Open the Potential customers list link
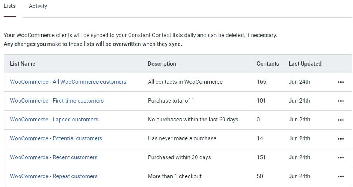The height and width of the screenshot is (187, 353). [x=56, y=138]
